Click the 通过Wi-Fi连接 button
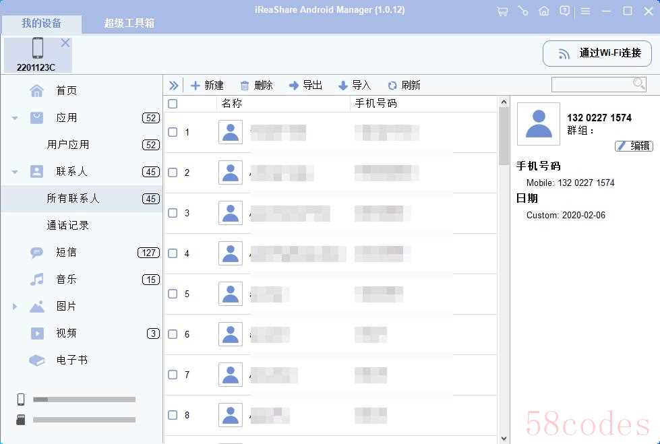The width and height of the screenshot is (660, 444). pyautogui.click(x=597, y=53)
